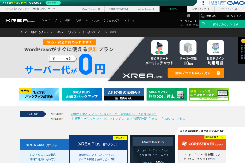Click ライブチャット text in header

pos(188,21)
